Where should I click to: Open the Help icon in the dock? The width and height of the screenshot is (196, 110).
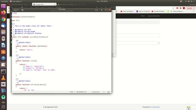coord(3,58)
